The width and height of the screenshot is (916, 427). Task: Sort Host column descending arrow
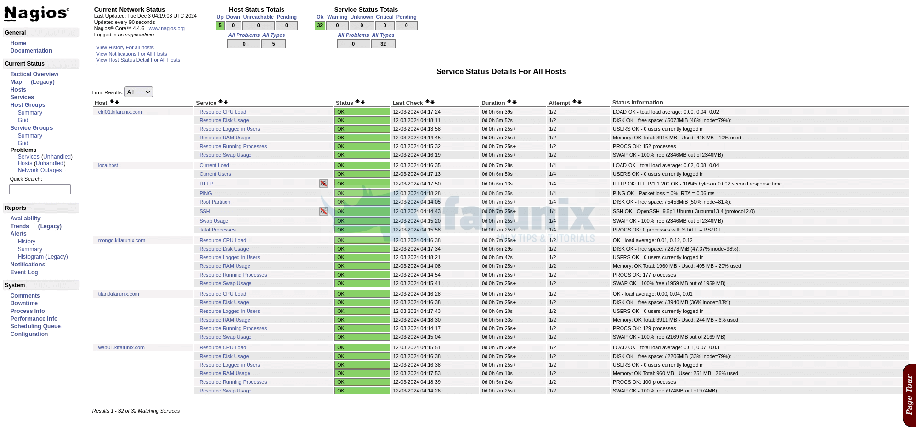(117, 102)
